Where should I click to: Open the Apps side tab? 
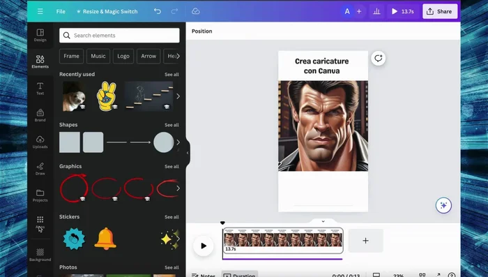[40, 223]
